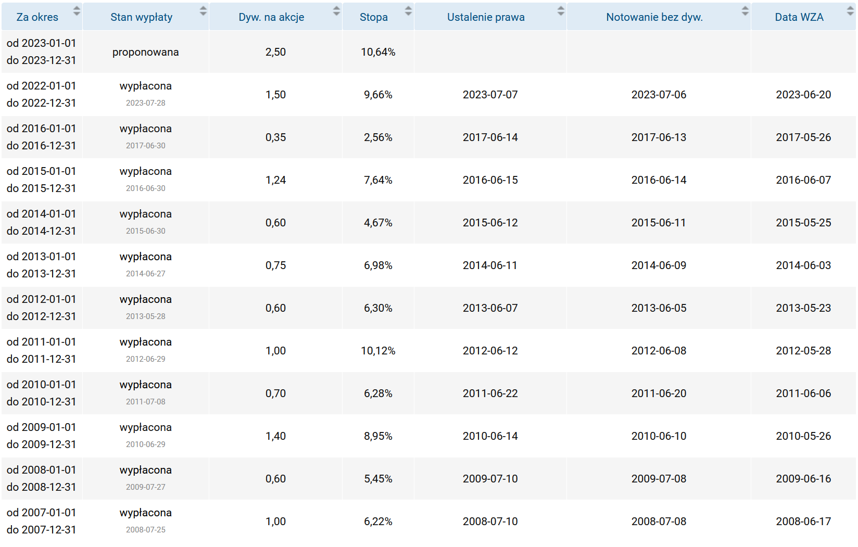The height and width of the screenshot is (547, 858).
Task: Select period od 2012-01-01 do 2012-12-31
Action: (x=41, y=308)
